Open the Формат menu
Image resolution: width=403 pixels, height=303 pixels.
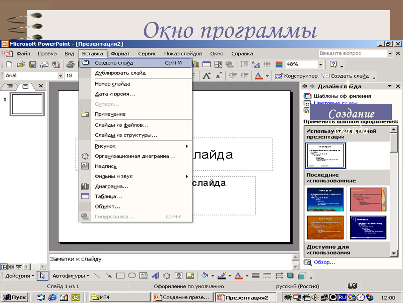(x=120, y=54)
